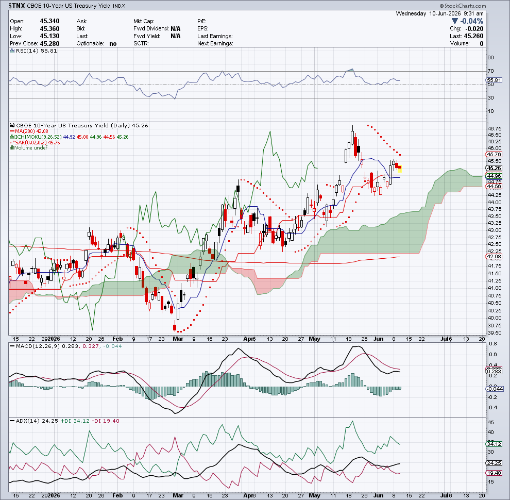Select the -0.04% percent change value

pyautogui.click(x=471, y=21)
